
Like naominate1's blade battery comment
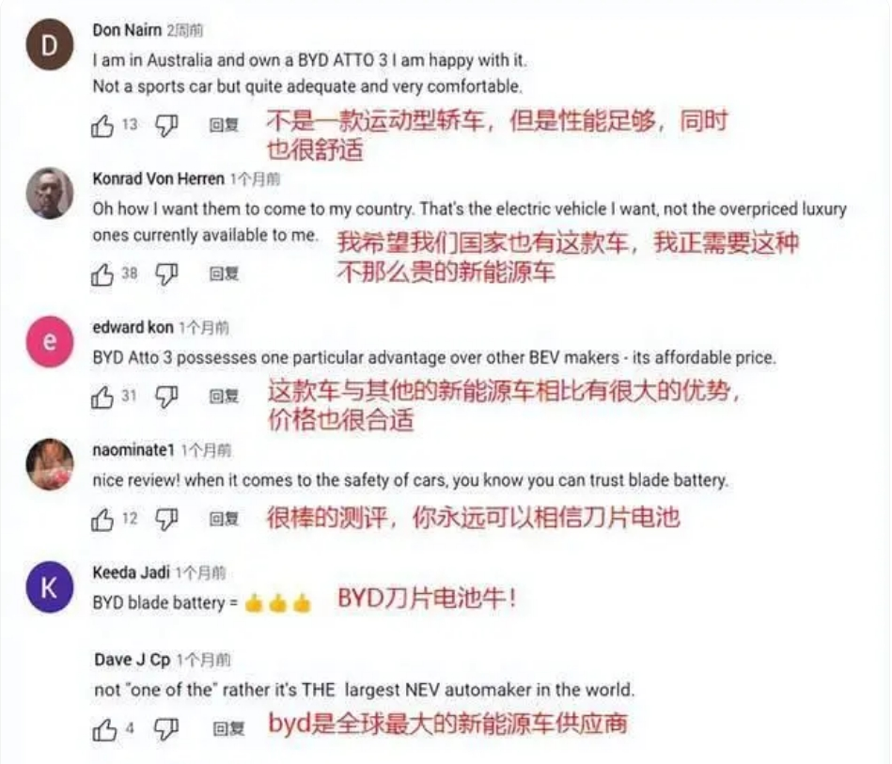[102, 520]
